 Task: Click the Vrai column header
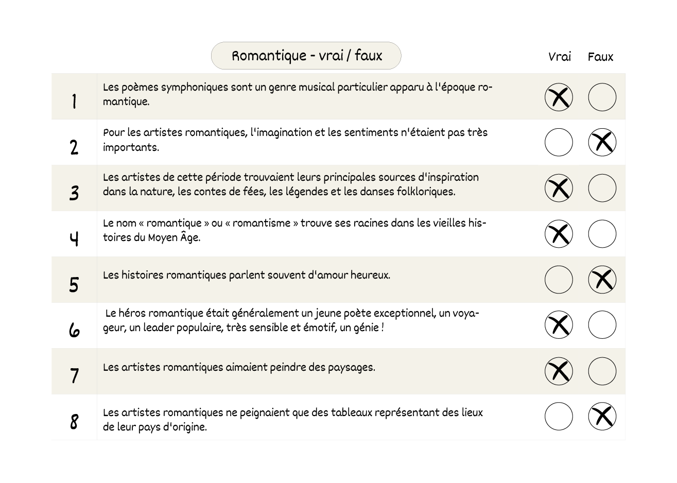click(560, 57)
